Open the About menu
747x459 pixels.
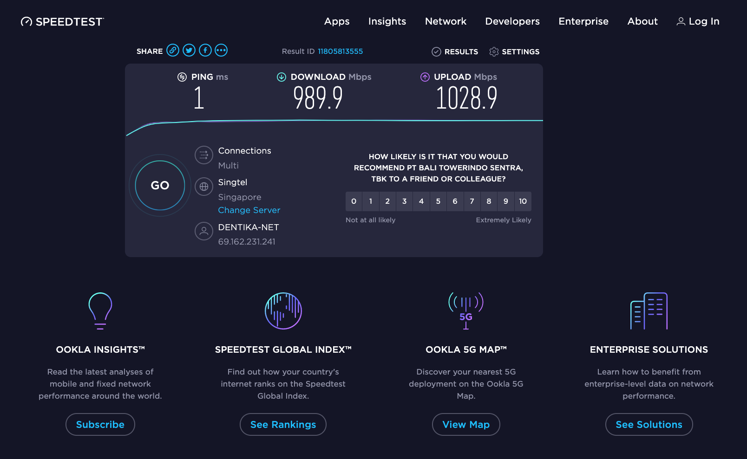[642, 21]
